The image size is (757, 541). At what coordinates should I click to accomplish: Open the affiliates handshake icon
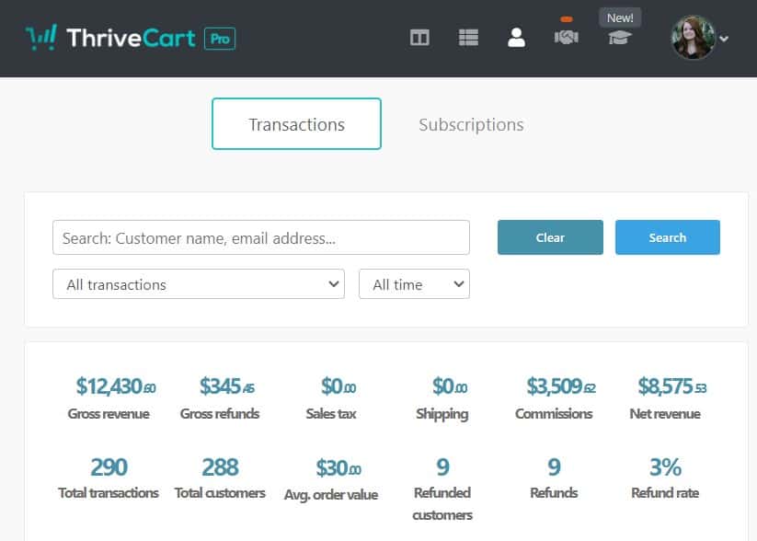[567, 37]
